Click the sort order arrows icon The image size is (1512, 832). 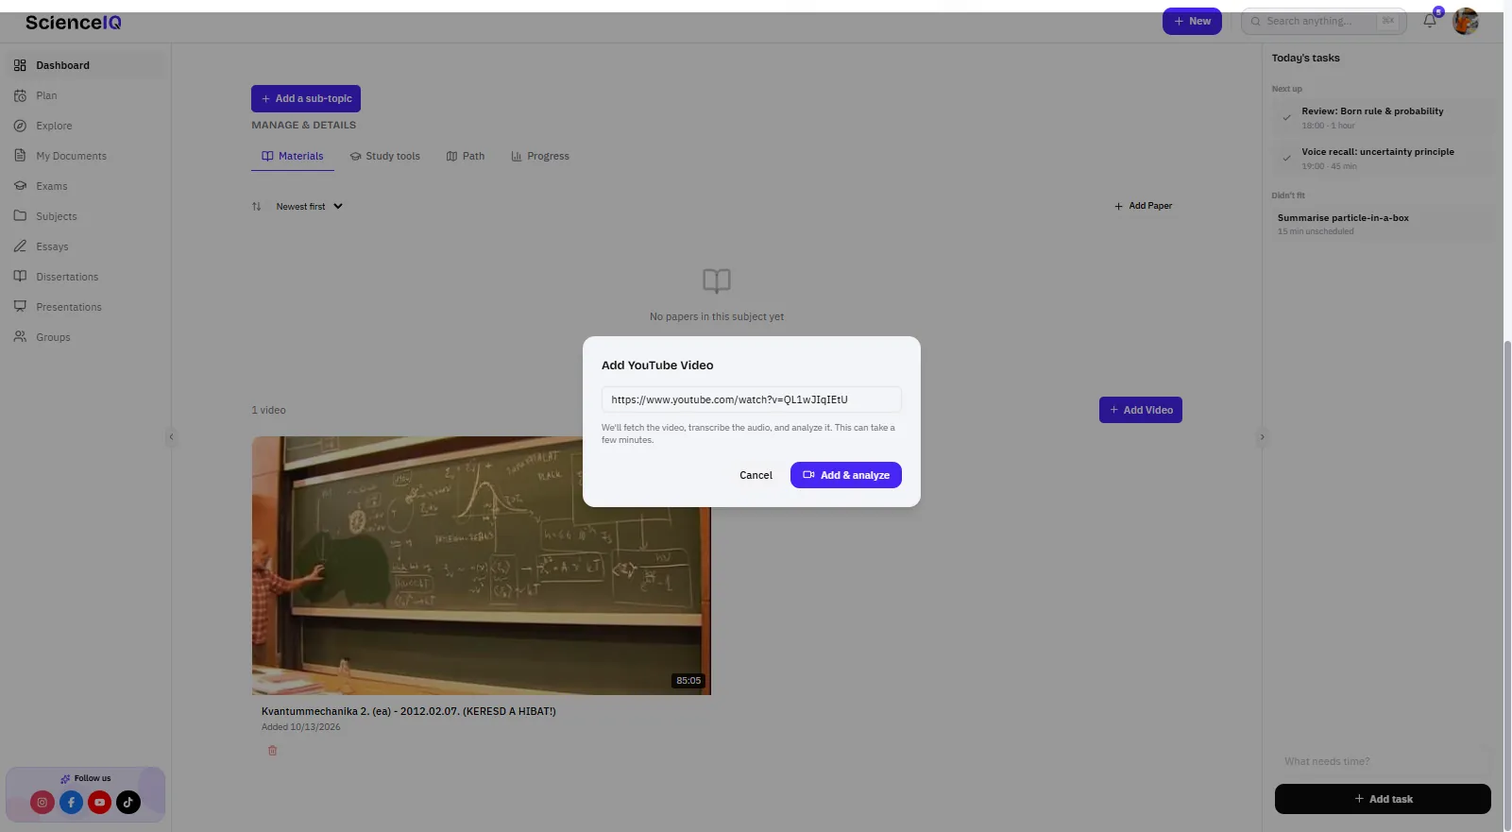tap(257, 206)
